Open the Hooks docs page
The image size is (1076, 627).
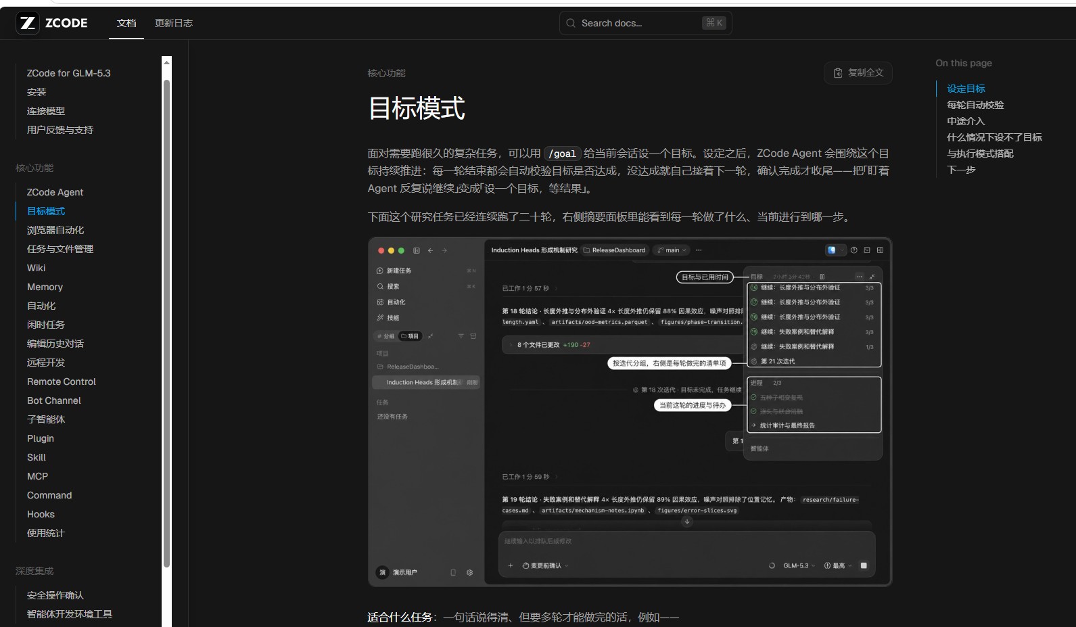pyautogui.click(x=41, y=514)
